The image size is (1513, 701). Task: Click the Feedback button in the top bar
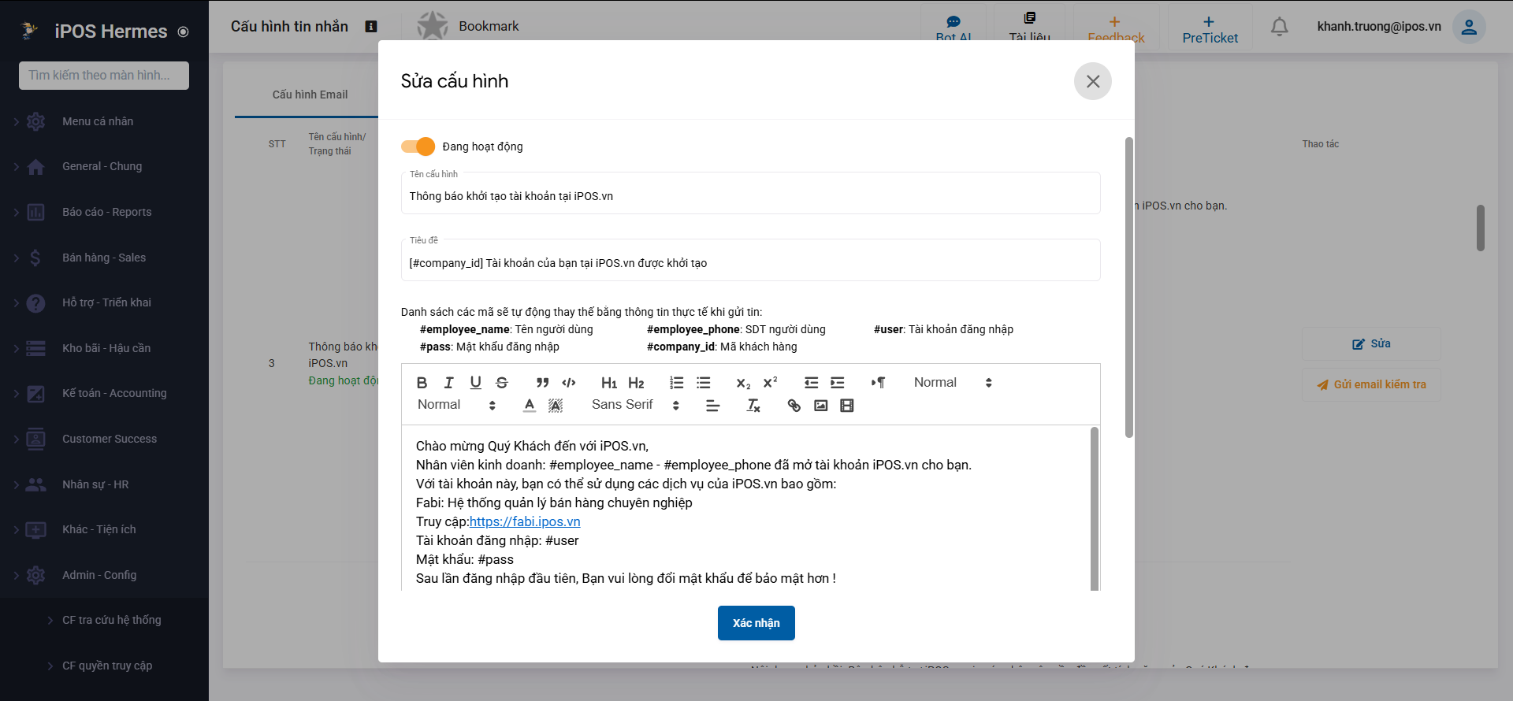(1116, 28)
